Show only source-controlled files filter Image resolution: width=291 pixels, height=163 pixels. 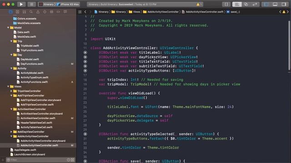tap(73, 160)
